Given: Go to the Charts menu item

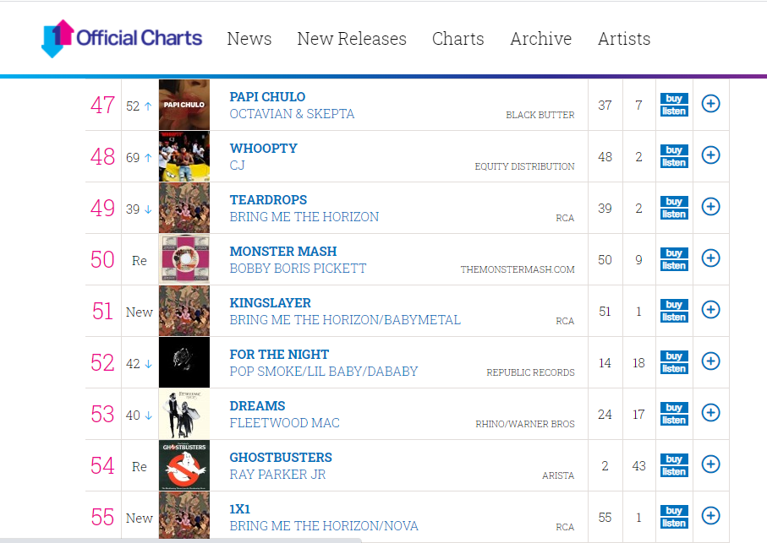Looking at the screenshot, I should pos(458,39).
